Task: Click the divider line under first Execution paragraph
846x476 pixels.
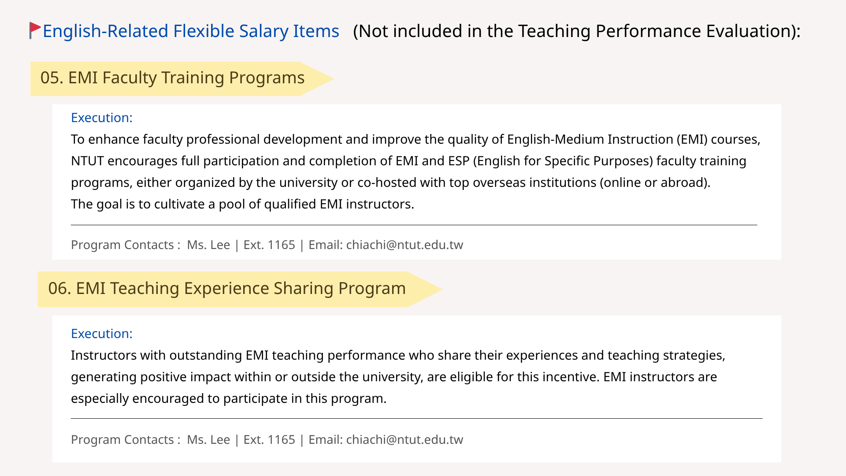Action: [x=414, y=225]
